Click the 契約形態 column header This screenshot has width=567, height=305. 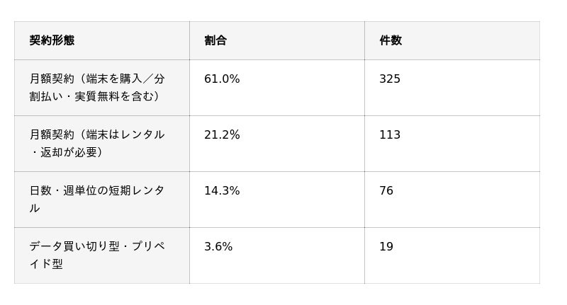(52, 40)
